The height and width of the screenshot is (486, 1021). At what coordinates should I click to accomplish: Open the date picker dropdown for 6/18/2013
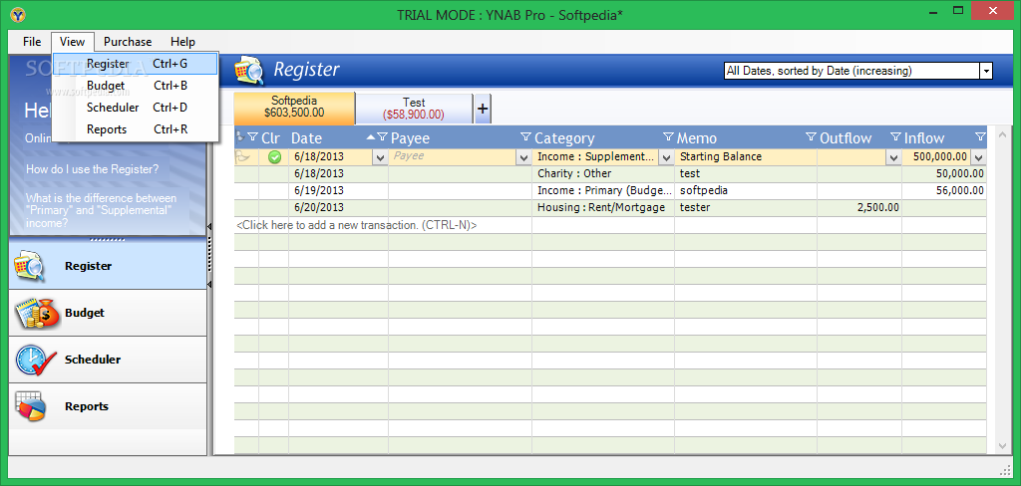point(380,157)
